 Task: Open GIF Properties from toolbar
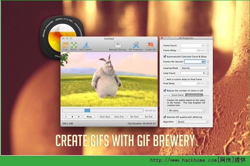(136, 45)
